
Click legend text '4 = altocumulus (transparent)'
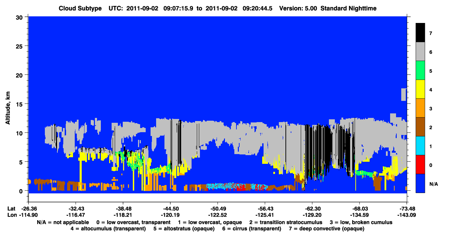[x=108, y=229]
